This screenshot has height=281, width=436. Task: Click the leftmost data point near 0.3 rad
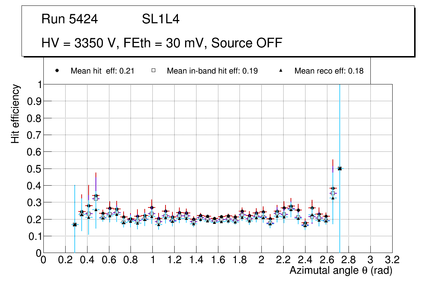(x=75, y=225)
